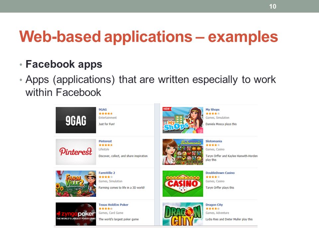
Task: Click the DoubleDown Casino star rating
Action: point(213,177)
